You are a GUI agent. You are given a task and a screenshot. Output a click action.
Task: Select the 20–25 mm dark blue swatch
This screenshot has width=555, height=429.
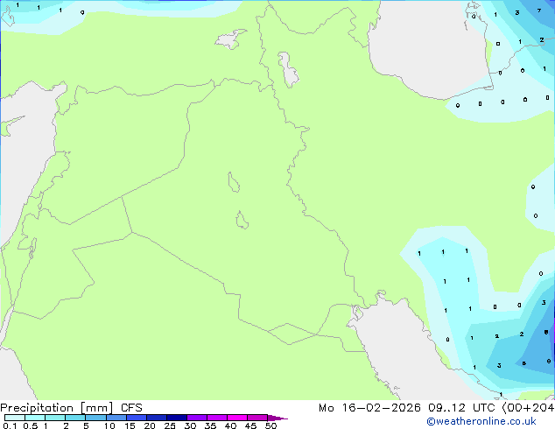[156, 418]
